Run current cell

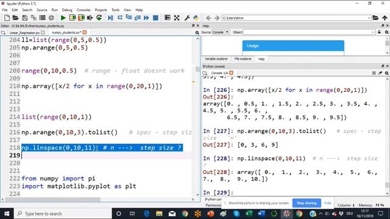coord(73,18)
